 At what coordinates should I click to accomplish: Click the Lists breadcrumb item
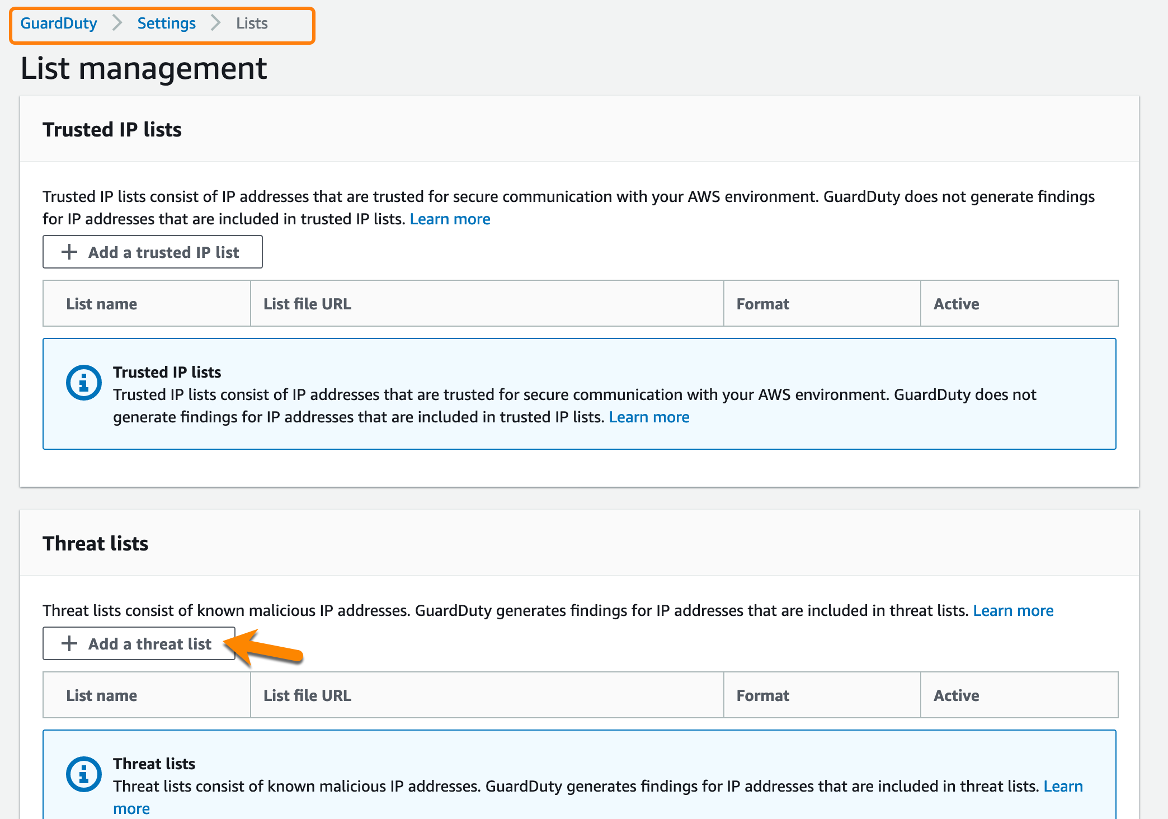[252, 23]
